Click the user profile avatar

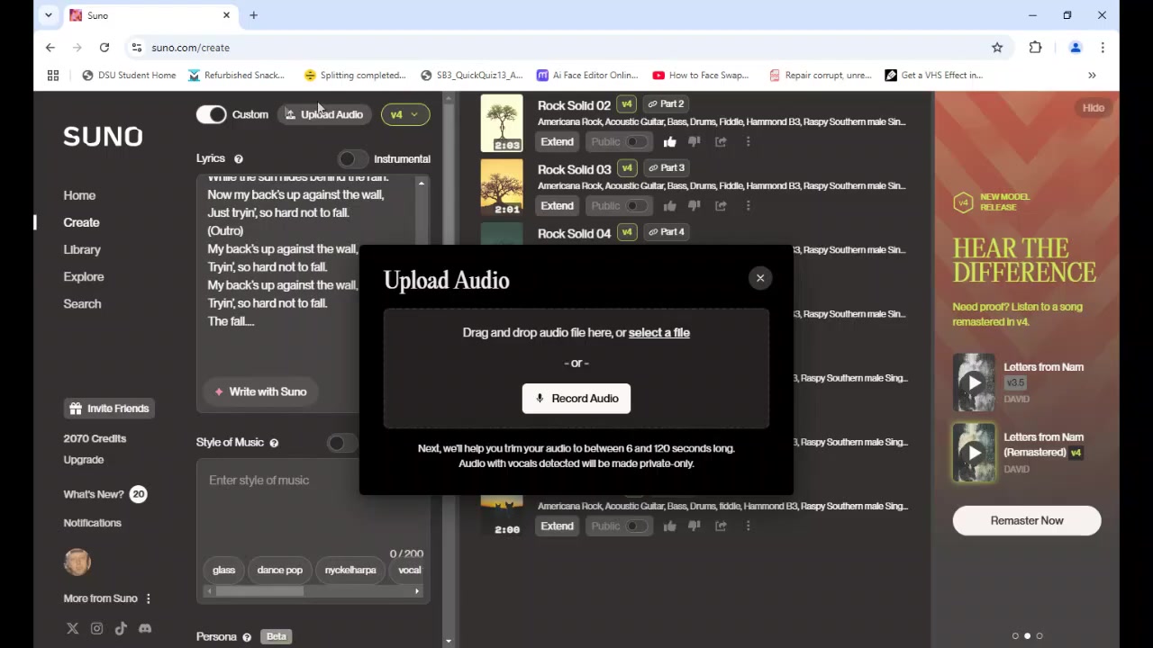click(x=77, y=562)
